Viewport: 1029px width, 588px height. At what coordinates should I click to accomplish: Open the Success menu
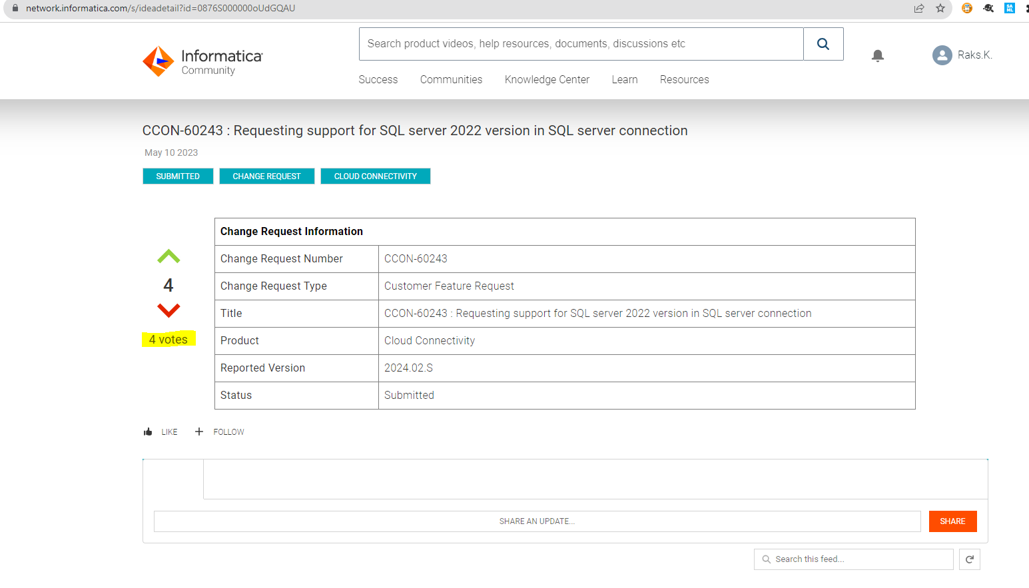[x=378, y=80]
